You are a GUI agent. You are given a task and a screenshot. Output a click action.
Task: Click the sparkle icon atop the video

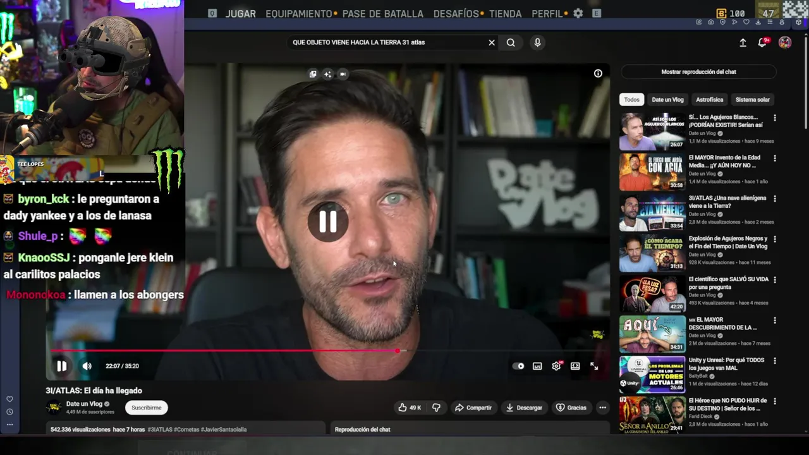[327, 74]
